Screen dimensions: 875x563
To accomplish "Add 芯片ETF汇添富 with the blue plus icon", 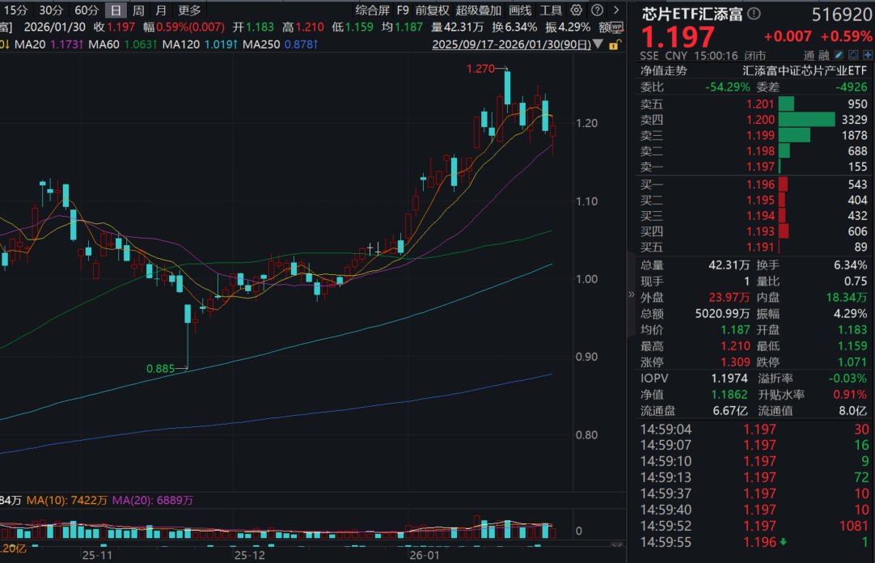I will (868, 55).
